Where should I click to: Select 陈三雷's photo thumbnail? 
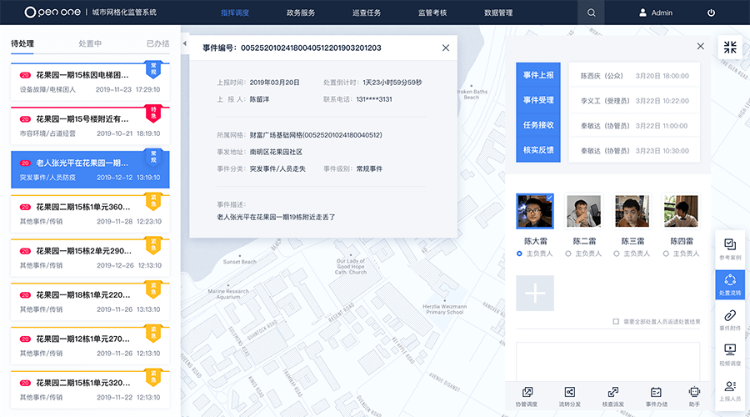click(x=632, y=212)
